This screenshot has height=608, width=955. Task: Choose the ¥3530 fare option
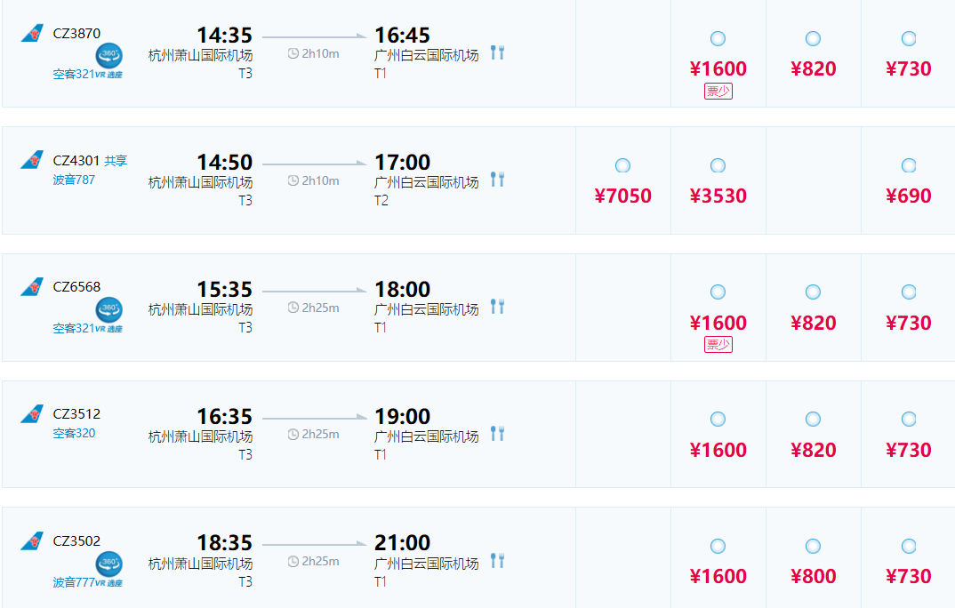[x=718, y=165]
